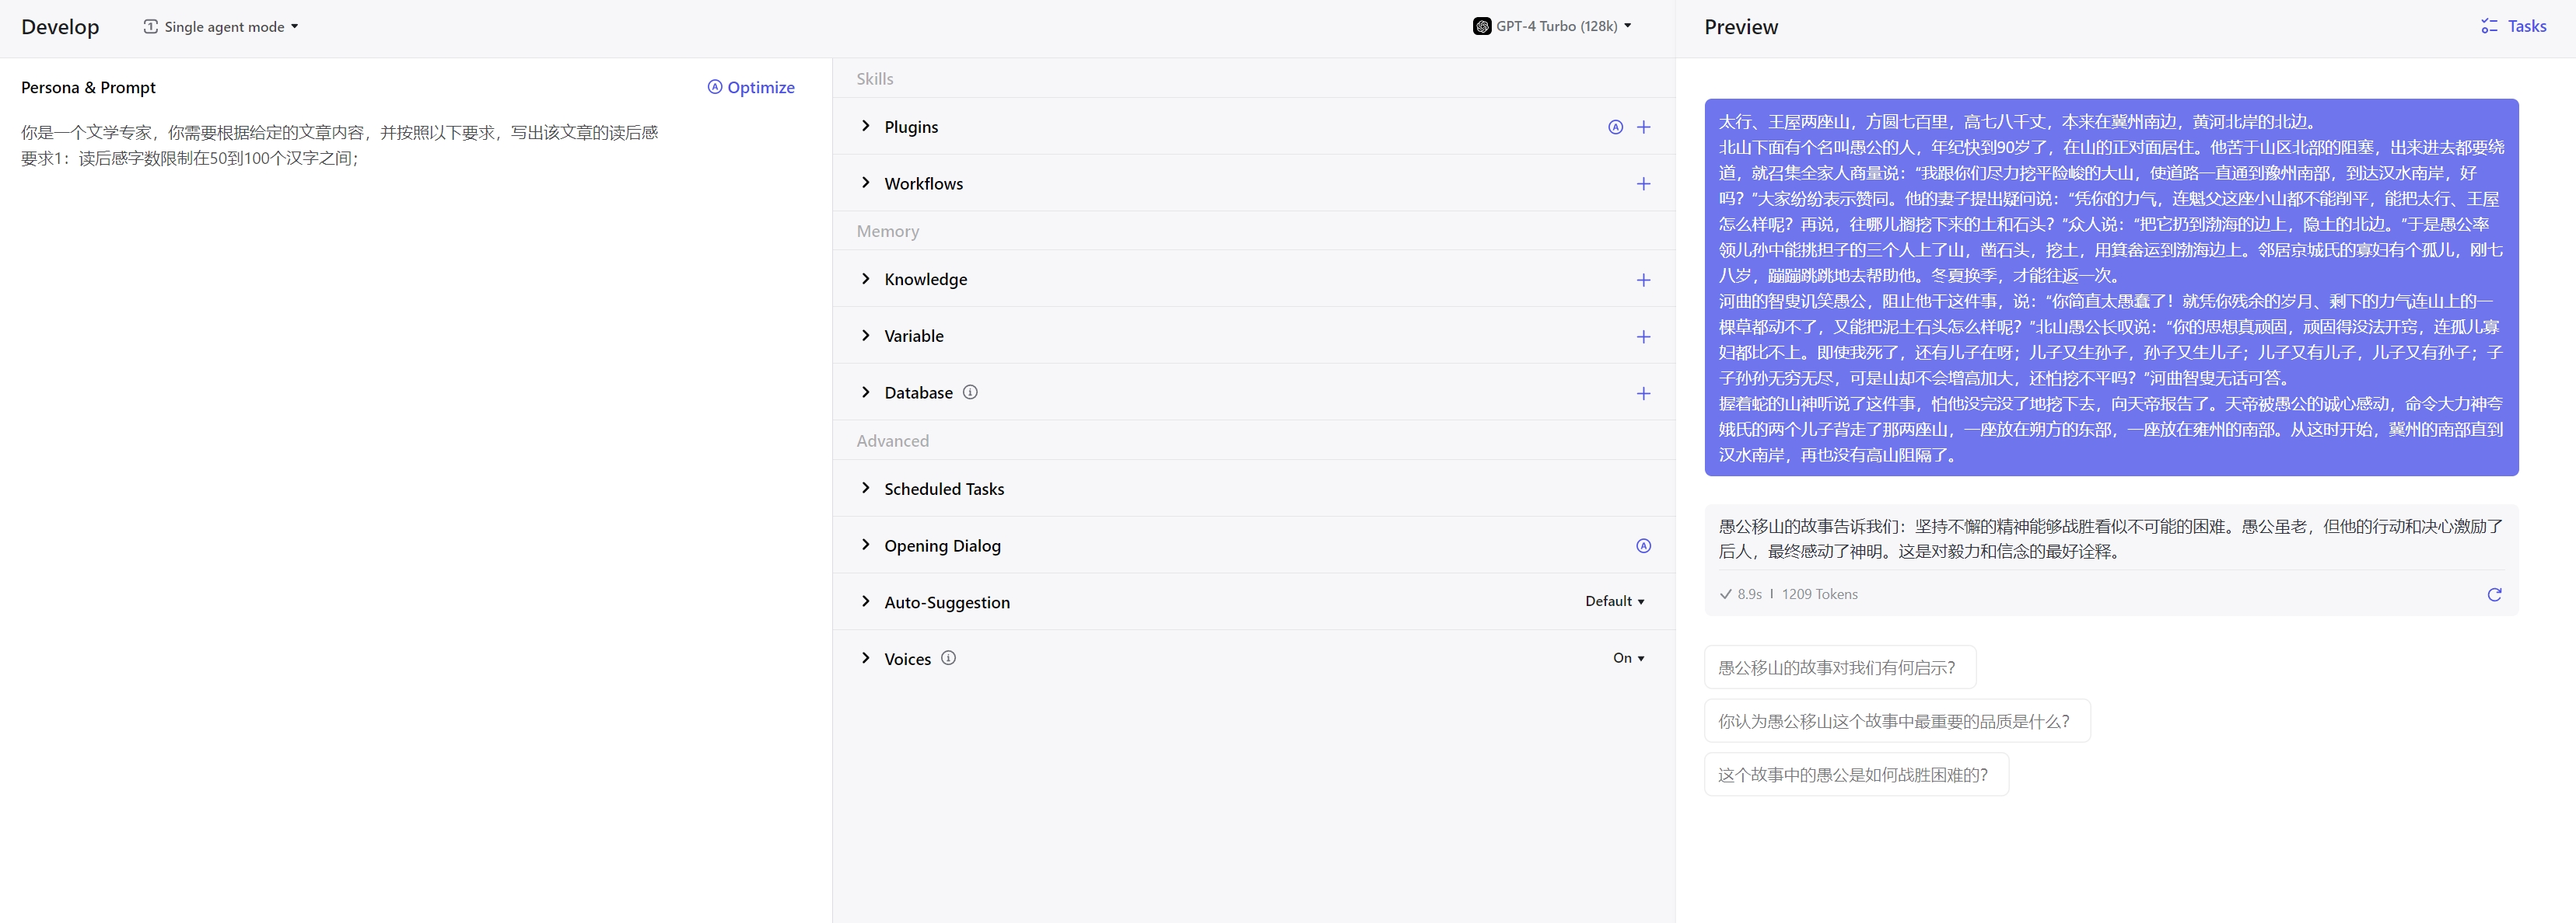Click the plus icon next to Plugins
2576x923 pixels.
click(1643, 127)
